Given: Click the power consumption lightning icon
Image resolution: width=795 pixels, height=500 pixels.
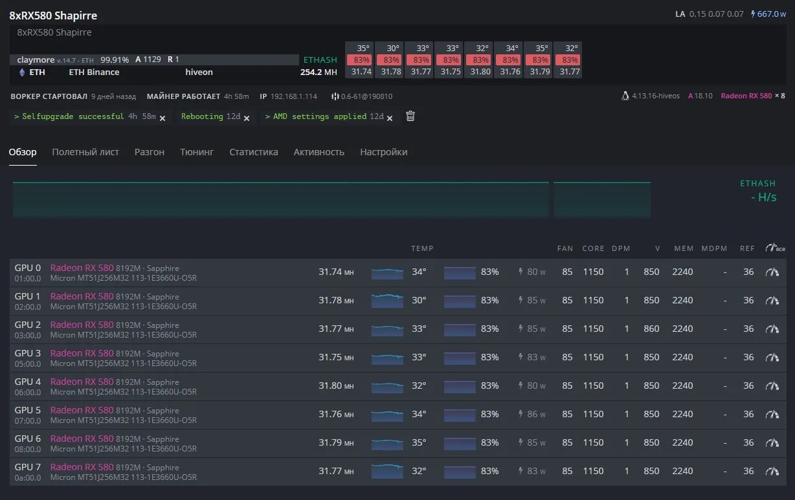Looking at the screenshot, I should pyautogui.click(x=753, y=14).
